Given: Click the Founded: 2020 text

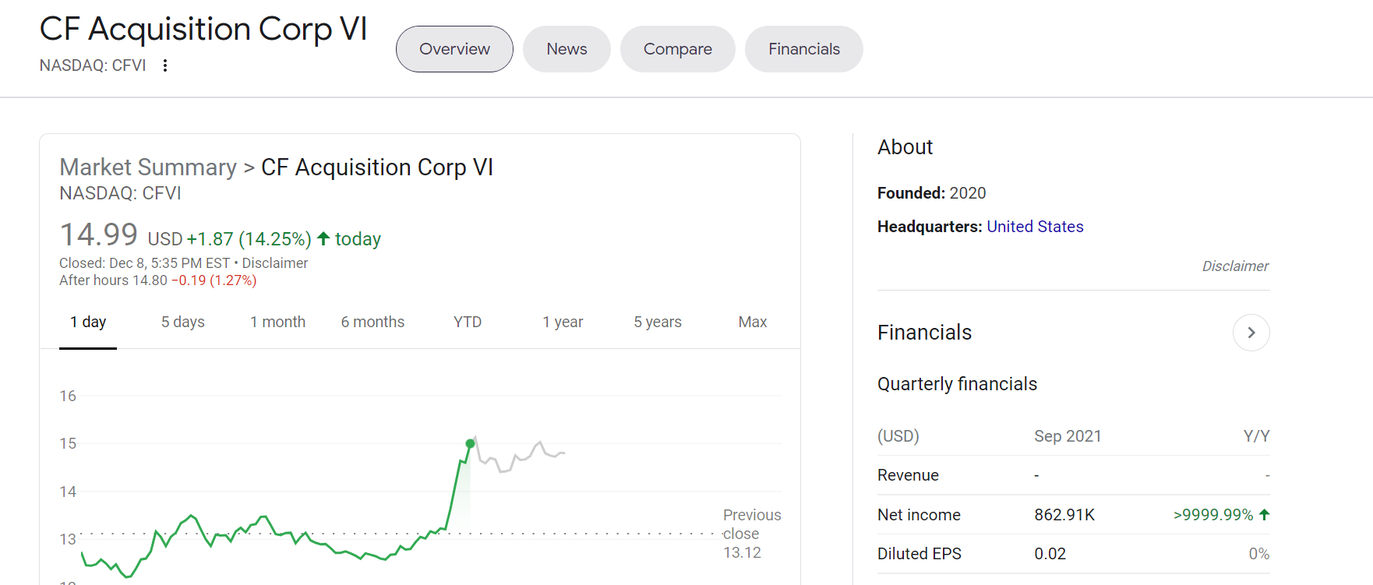Looking at the screenshot, I should pyautogui.click(x=932, y=193).
